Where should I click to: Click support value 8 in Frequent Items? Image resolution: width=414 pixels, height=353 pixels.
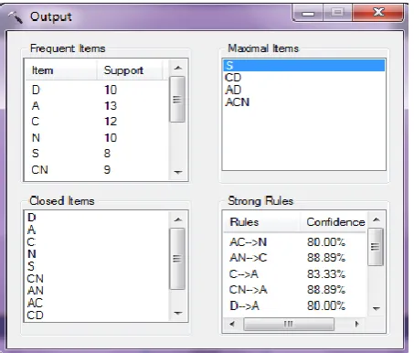[107, 154]
